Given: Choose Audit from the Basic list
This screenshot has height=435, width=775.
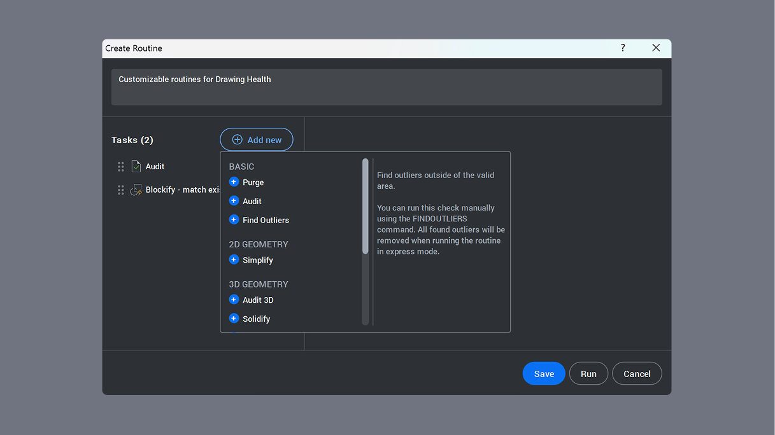Looking at the screenshot, I should point(252,201).
